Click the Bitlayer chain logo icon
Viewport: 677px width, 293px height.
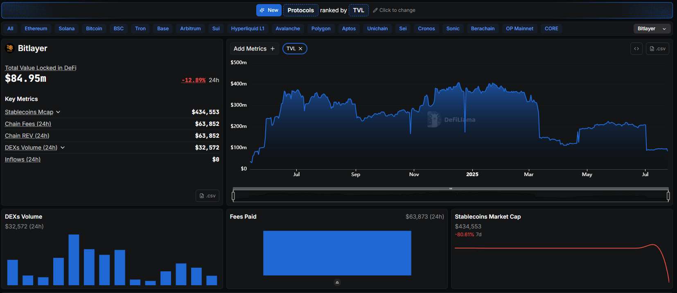click(10, 48)
